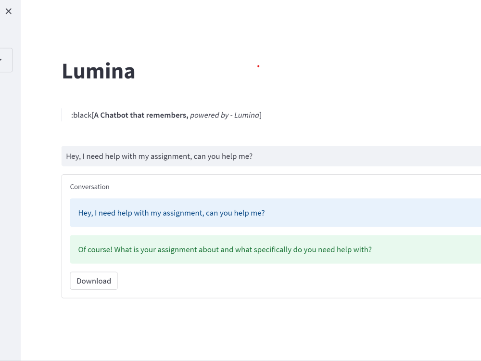481x361 pixels.
Task: Click the user question text in the blue bubble
Action: pyautogui.click(x=171, y=212)
